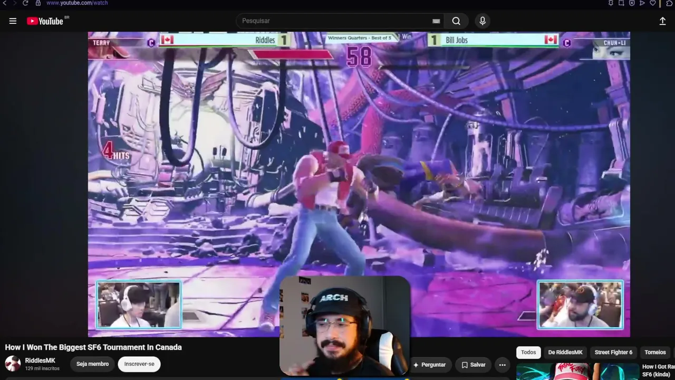
Task: Select the Street Fighter 6 filter chip
Action: point(613,353)
